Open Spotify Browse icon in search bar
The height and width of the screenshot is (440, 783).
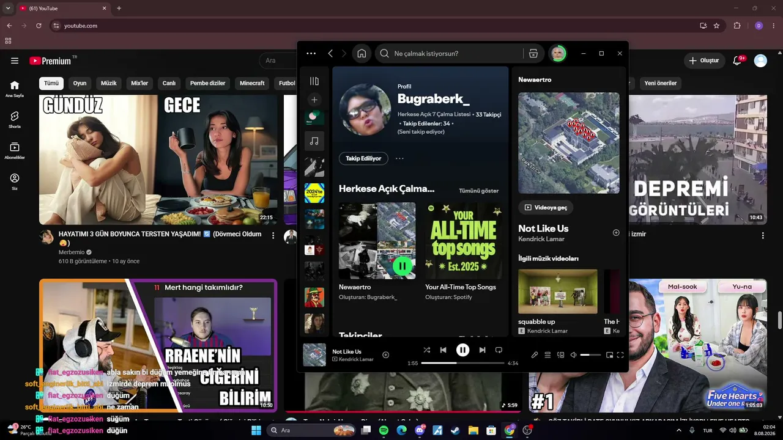tap(533, 53)
